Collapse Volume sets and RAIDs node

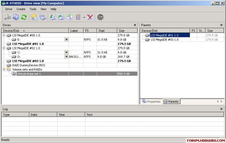[x=4, y=70]
